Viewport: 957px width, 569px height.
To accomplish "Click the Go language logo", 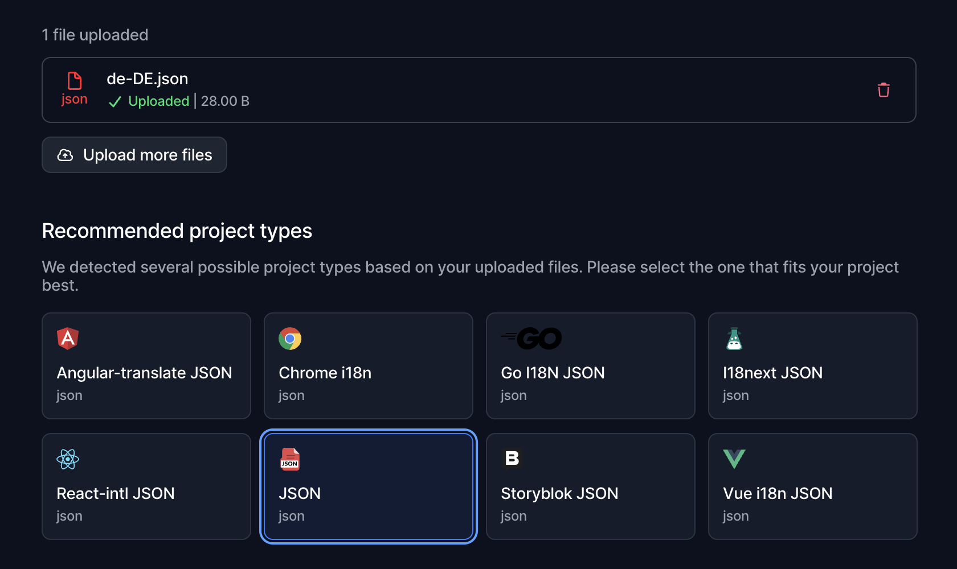I will pos(531,339).
